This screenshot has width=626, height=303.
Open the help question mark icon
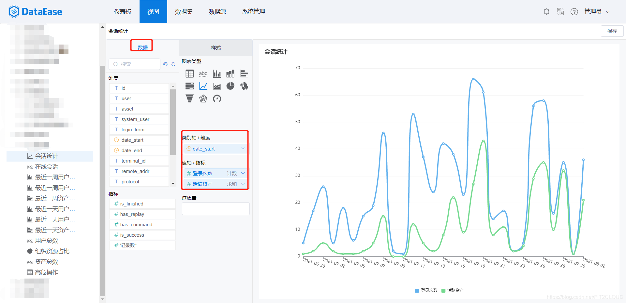(x=574, y=12)
